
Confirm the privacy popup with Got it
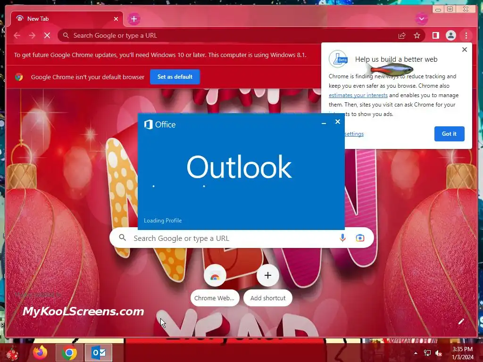pyautogui.click(x=449, y=134)
